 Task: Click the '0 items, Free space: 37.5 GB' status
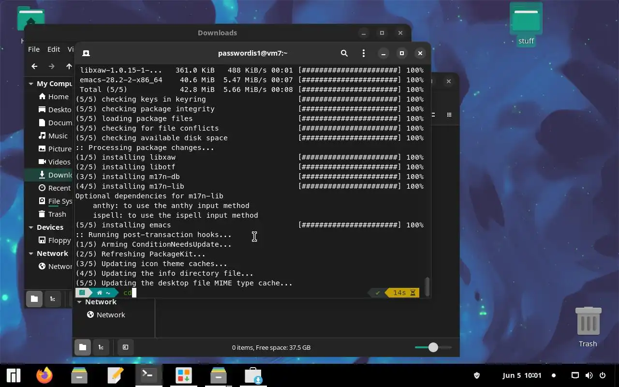click(x=271, y=347)
